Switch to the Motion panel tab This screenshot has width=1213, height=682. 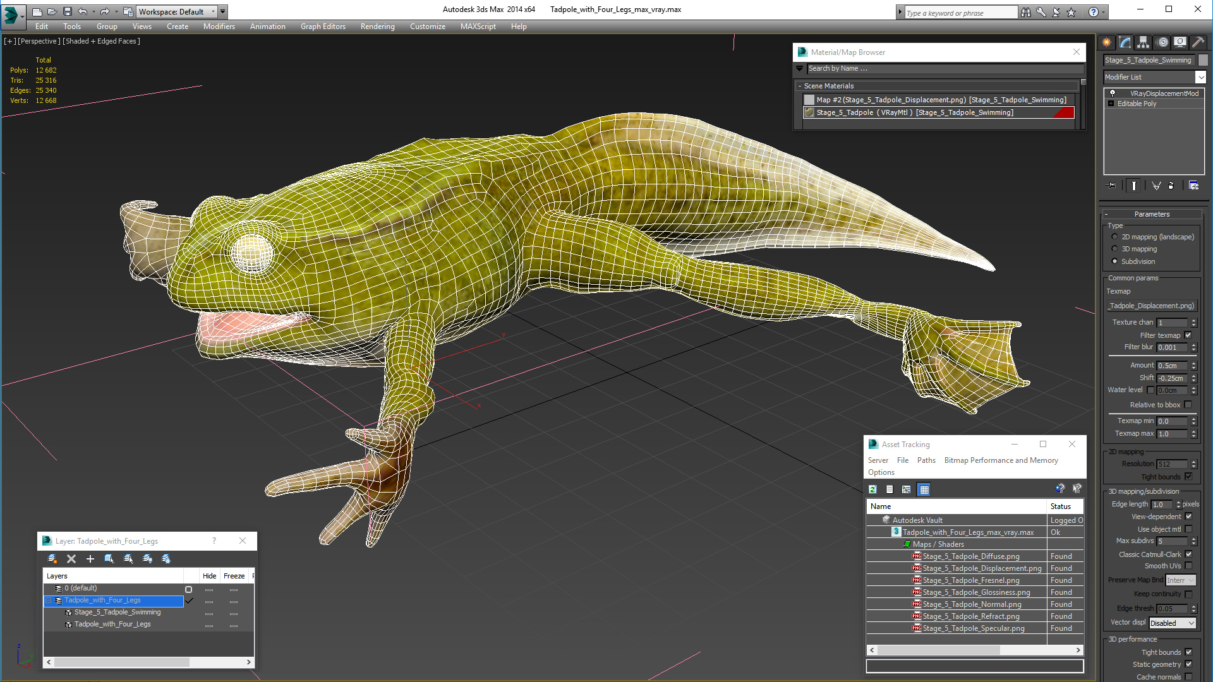pos(1162,42)
